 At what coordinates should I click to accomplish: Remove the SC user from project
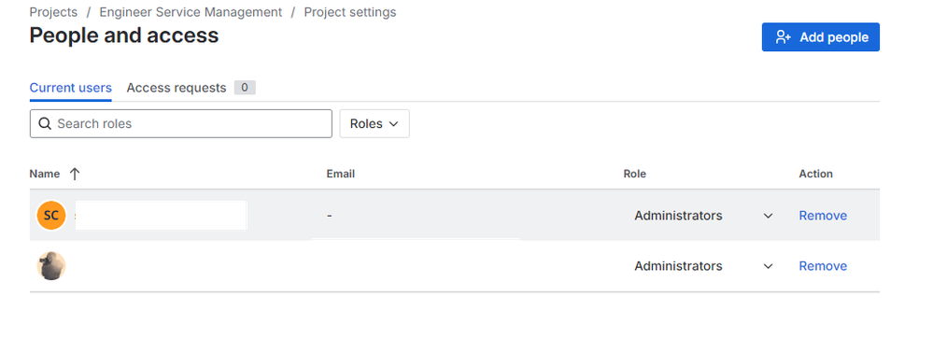pyautogui.click(x=823, y=216)
